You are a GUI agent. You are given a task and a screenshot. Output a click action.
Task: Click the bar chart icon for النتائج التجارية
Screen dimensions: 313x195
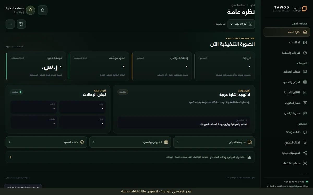[305, 92]
